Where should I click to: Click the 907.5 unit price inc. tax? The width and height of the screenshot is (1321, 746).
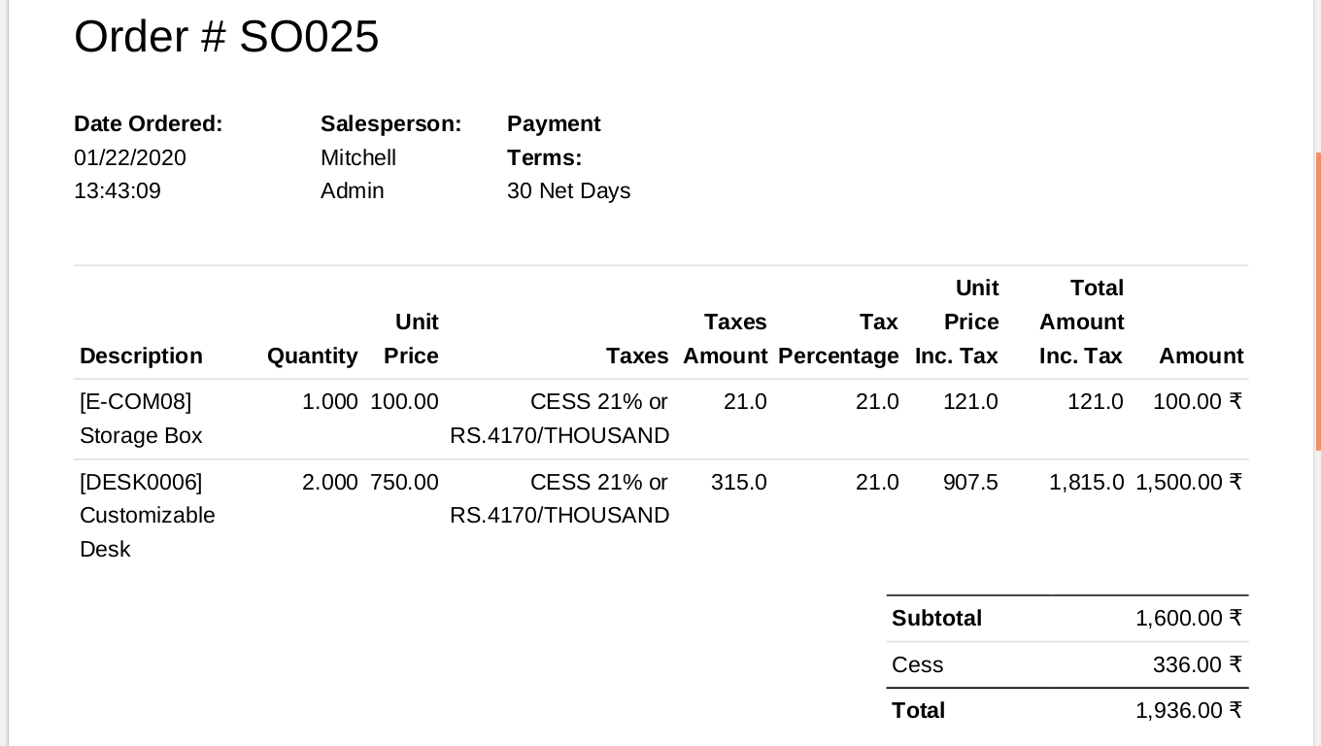click(x=970, y=483)
